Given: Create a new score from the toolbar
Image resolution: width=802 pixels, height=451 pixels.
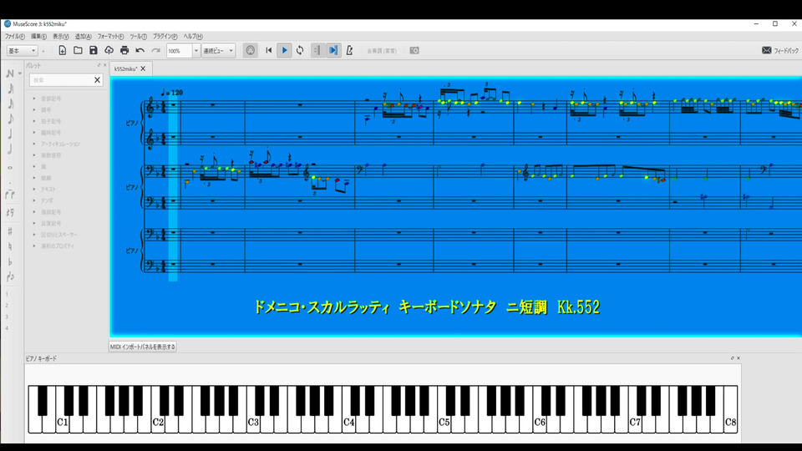Looking at the screenshot, I should click(x=63, y=50).
